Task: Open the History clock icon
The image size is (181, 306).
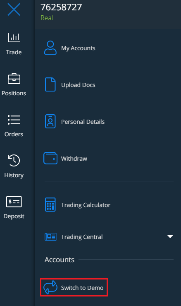Action: coord(14,160)
